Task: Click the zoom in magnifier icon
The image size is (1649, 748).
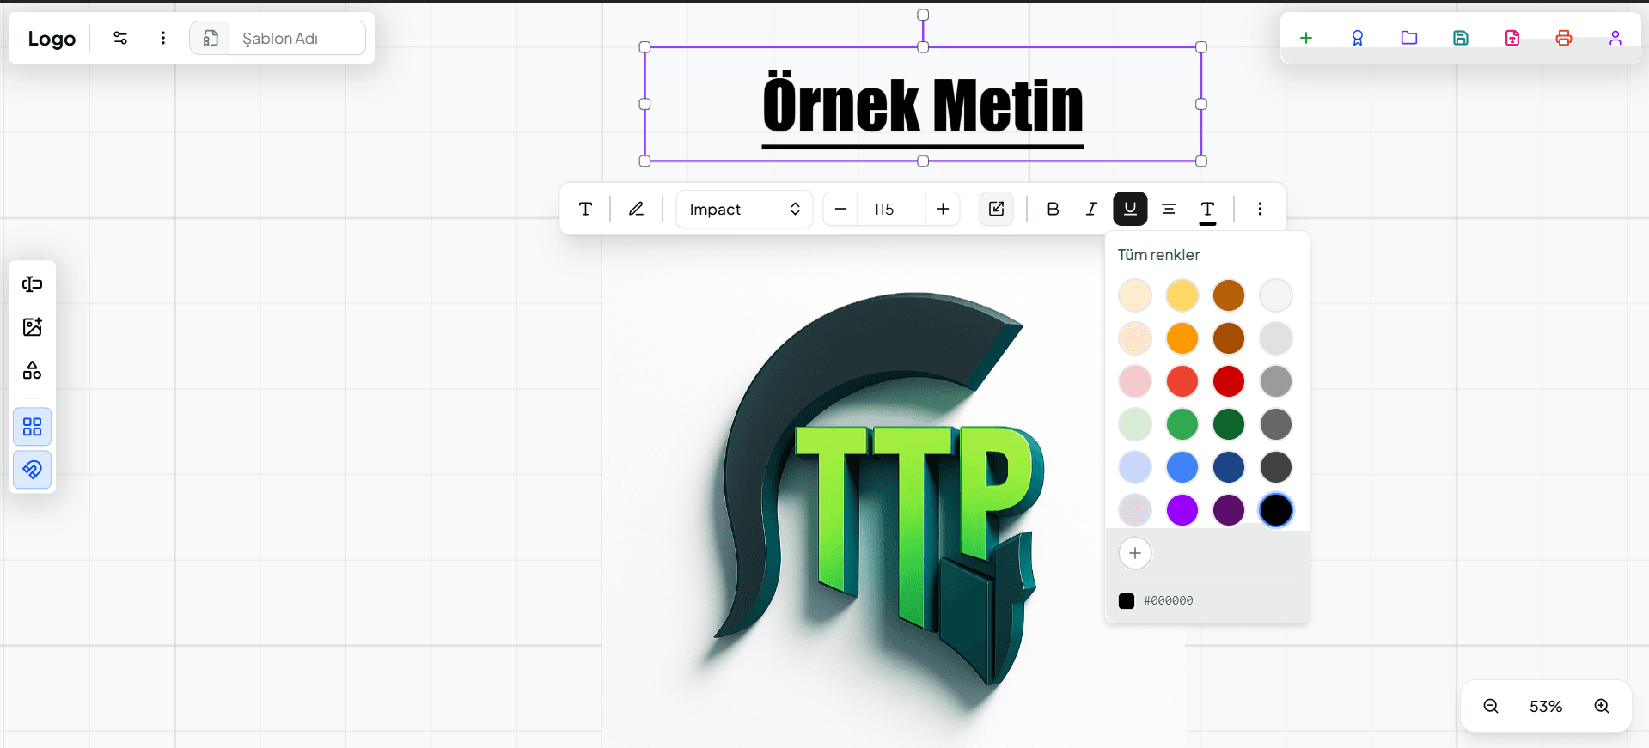Action: click(x=1602, y=706)
